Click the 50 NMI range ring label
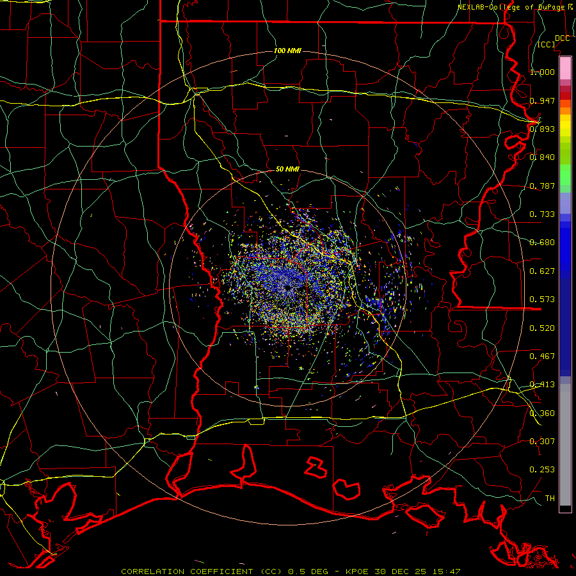Viewport: 576px width, 576px height. (x=287, y=170)
